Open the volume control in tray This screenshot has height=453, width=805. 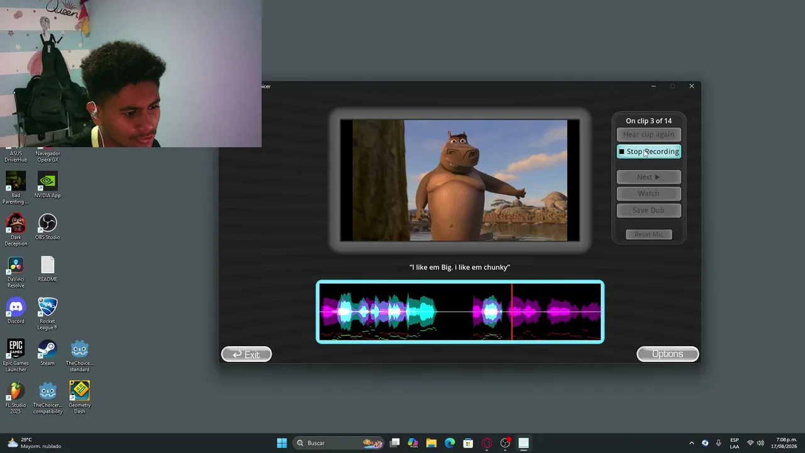point(760,443)
